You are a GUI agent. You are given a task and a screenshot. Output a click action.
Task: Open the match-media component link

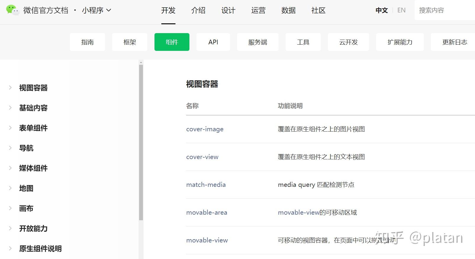[x=206, y=185]
